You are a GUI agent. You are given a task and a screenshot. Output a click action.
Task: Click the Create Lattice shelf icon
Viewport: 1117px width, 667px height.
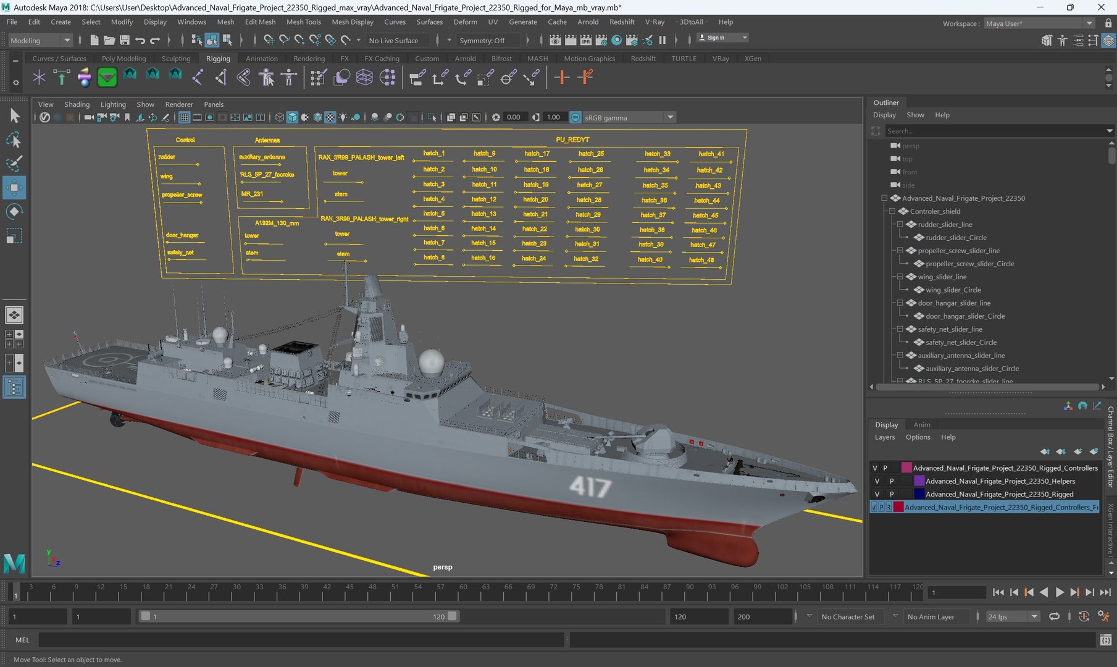[364, 77]
